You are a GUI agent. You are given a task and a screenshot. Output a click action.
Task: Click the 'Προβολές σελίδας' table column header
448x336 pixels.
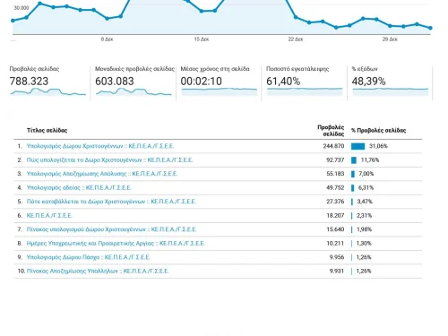[x=331, y=131]
